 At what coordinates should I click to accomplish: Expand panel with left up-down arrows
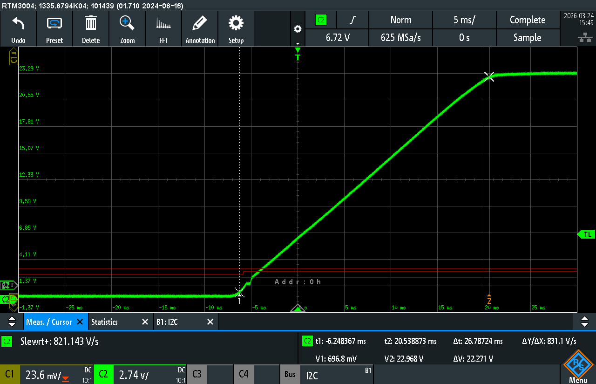[11, 322]
